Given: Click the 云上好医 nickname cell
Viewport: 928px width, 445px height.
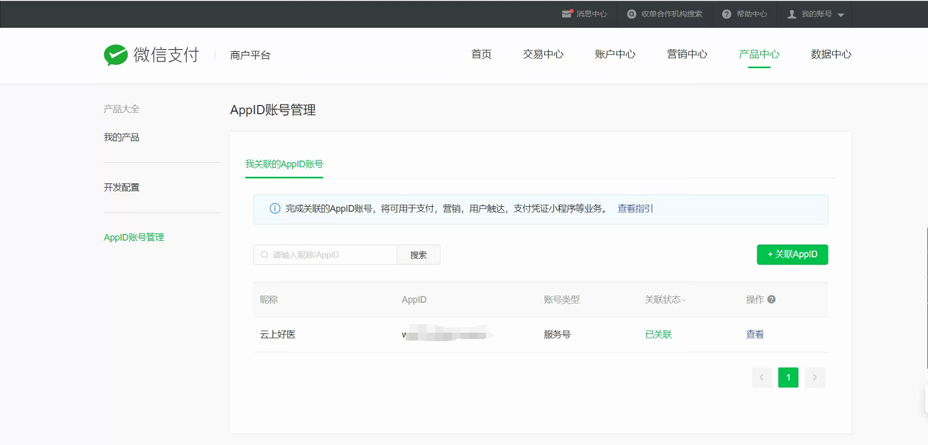Looking at the screenshot, I should pos(278,334).
